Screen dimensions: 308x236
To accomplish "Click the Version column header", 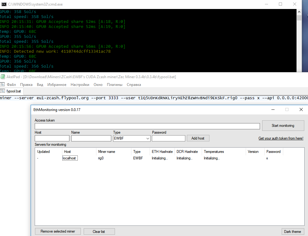I will coord(255,152).
